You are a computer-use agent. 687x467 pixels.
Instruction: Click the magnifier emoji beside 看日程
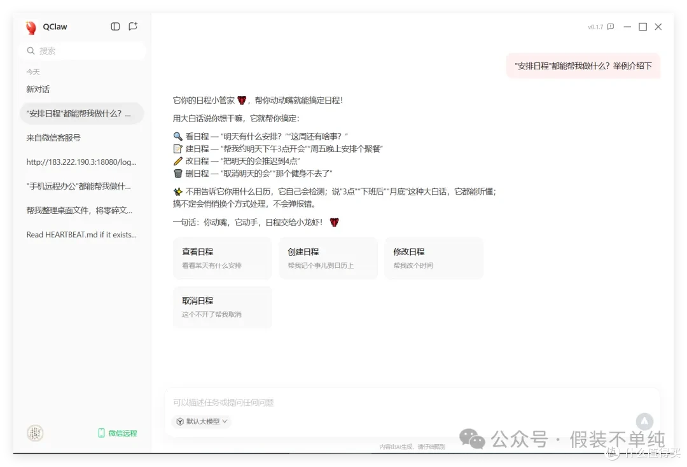pyautogui.click(x=177, y=136)
